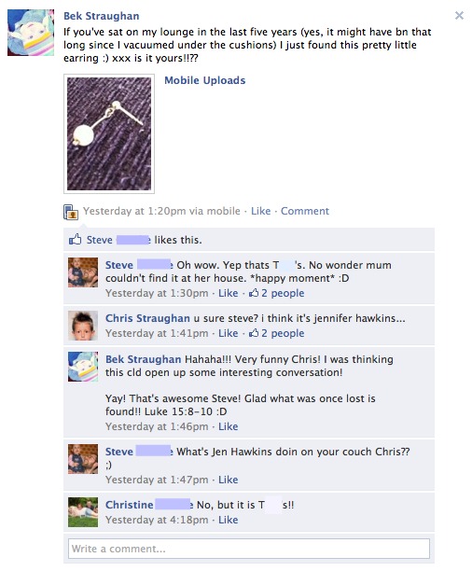Open the Mobile Uploads album link

pos(205,80)
